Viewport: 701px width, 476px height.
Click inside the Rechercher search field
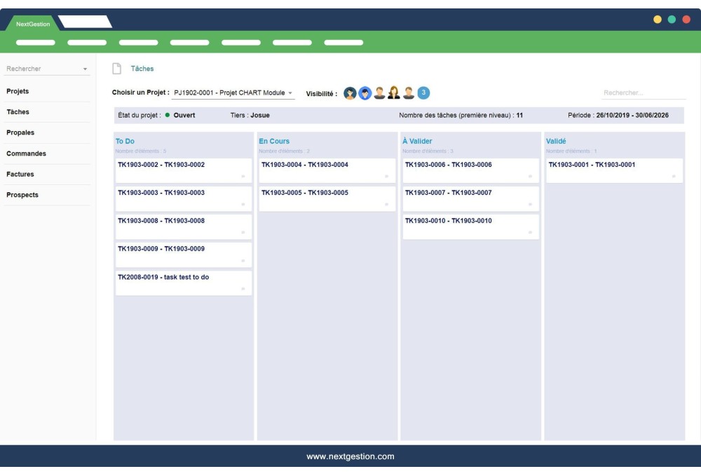pos(641,91)
